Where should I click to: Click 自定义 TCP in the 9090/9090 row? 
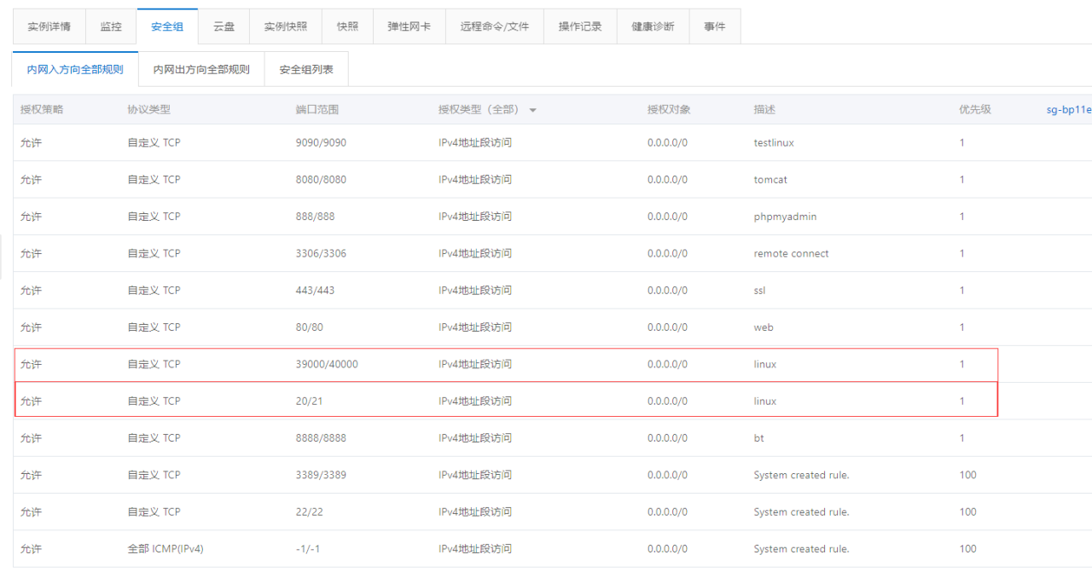154,142
